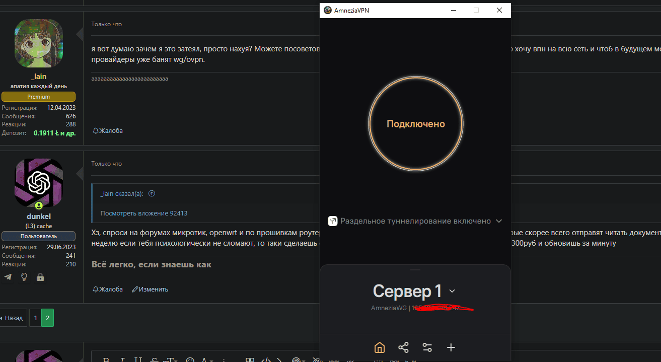This screenshot has width=661, height=362.
Task: Click dunkel's registration date 29.06.2023
Action: pos(61,247)
